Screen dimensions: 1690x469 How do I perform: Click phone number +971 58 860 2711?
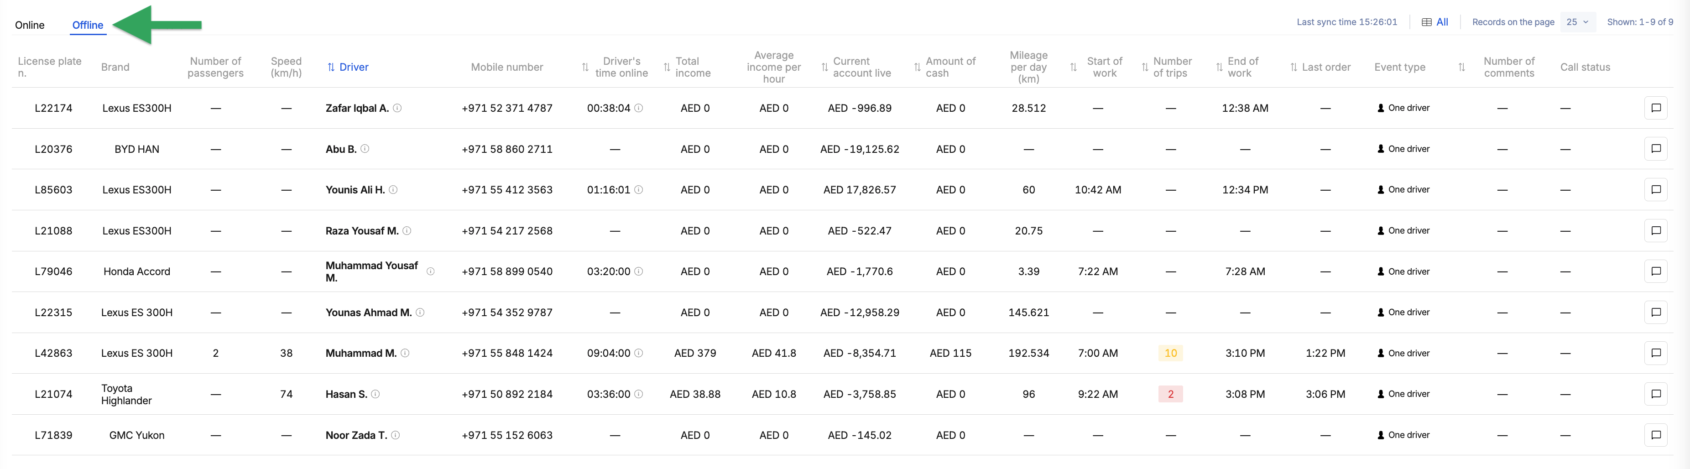(x=507, y=149)
